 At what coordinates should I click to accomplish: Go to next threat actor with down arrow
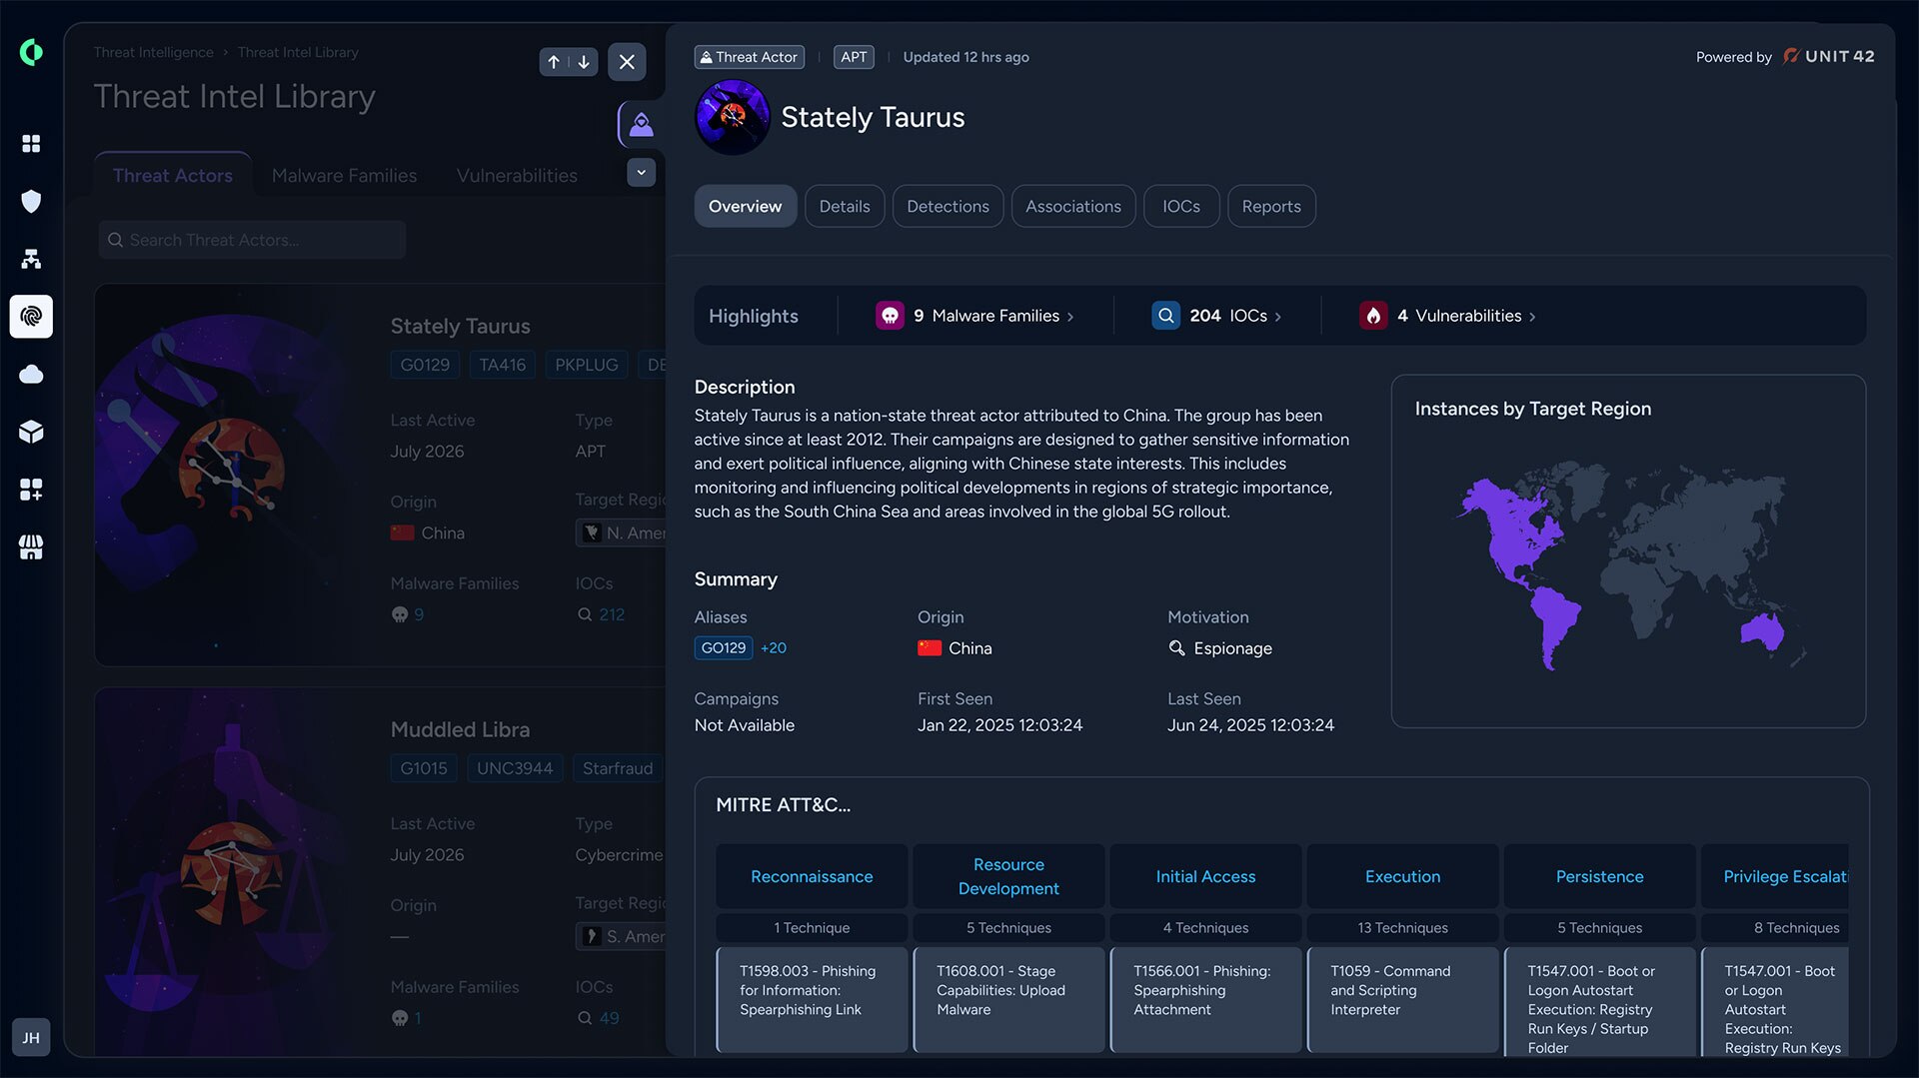click(584, 62)
